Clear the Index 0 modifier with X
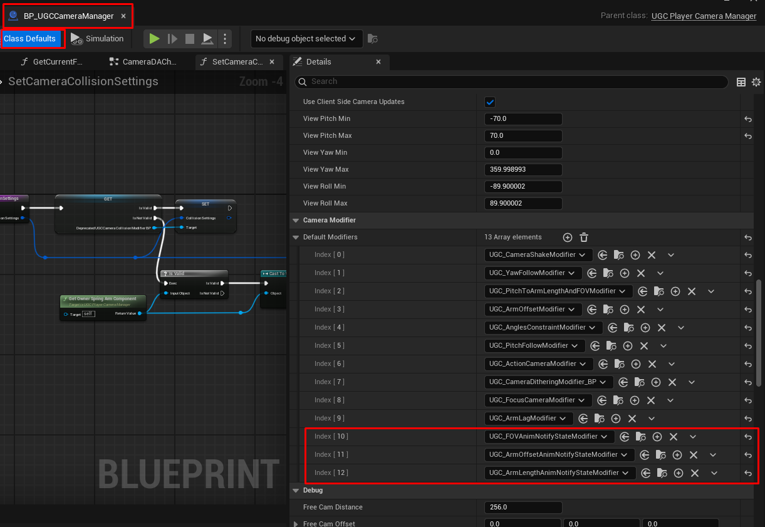Image resolution: width=765 pixels, height=527 pixels. [652, 255]
